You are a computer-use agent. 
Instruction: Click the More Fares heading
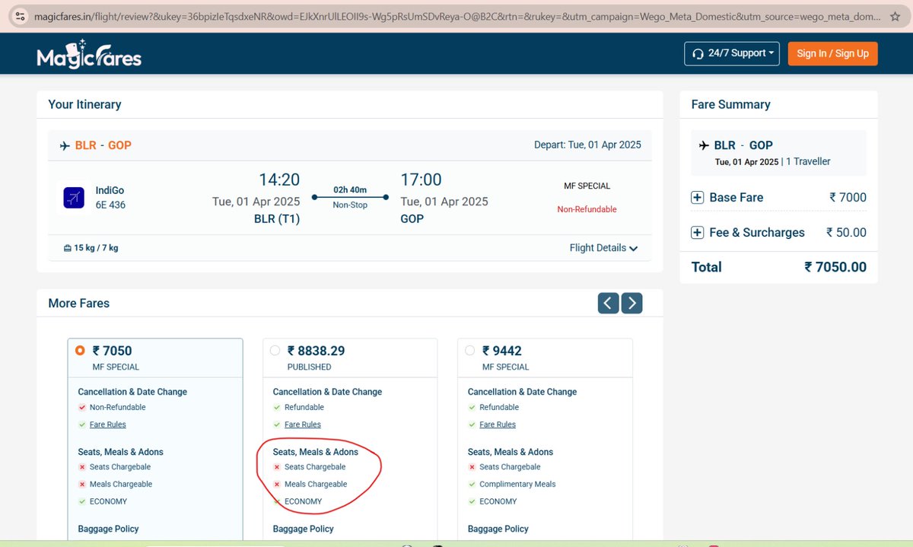point(79,303)
